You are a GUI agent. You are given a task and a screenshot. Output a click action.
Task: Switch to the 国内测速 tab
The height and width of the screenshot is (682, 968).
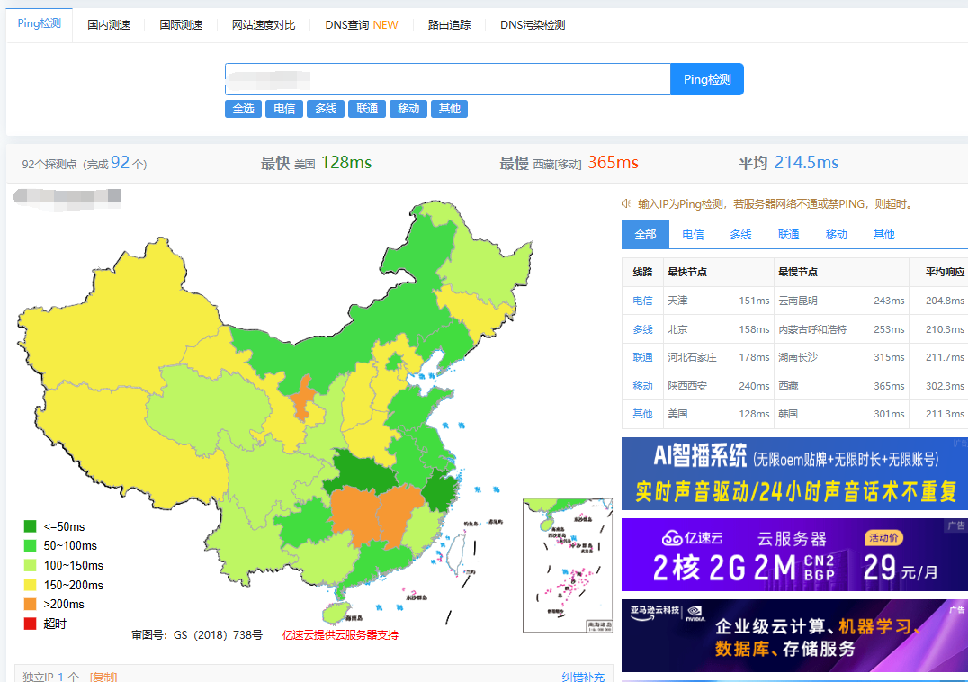(x=109, y=25)
